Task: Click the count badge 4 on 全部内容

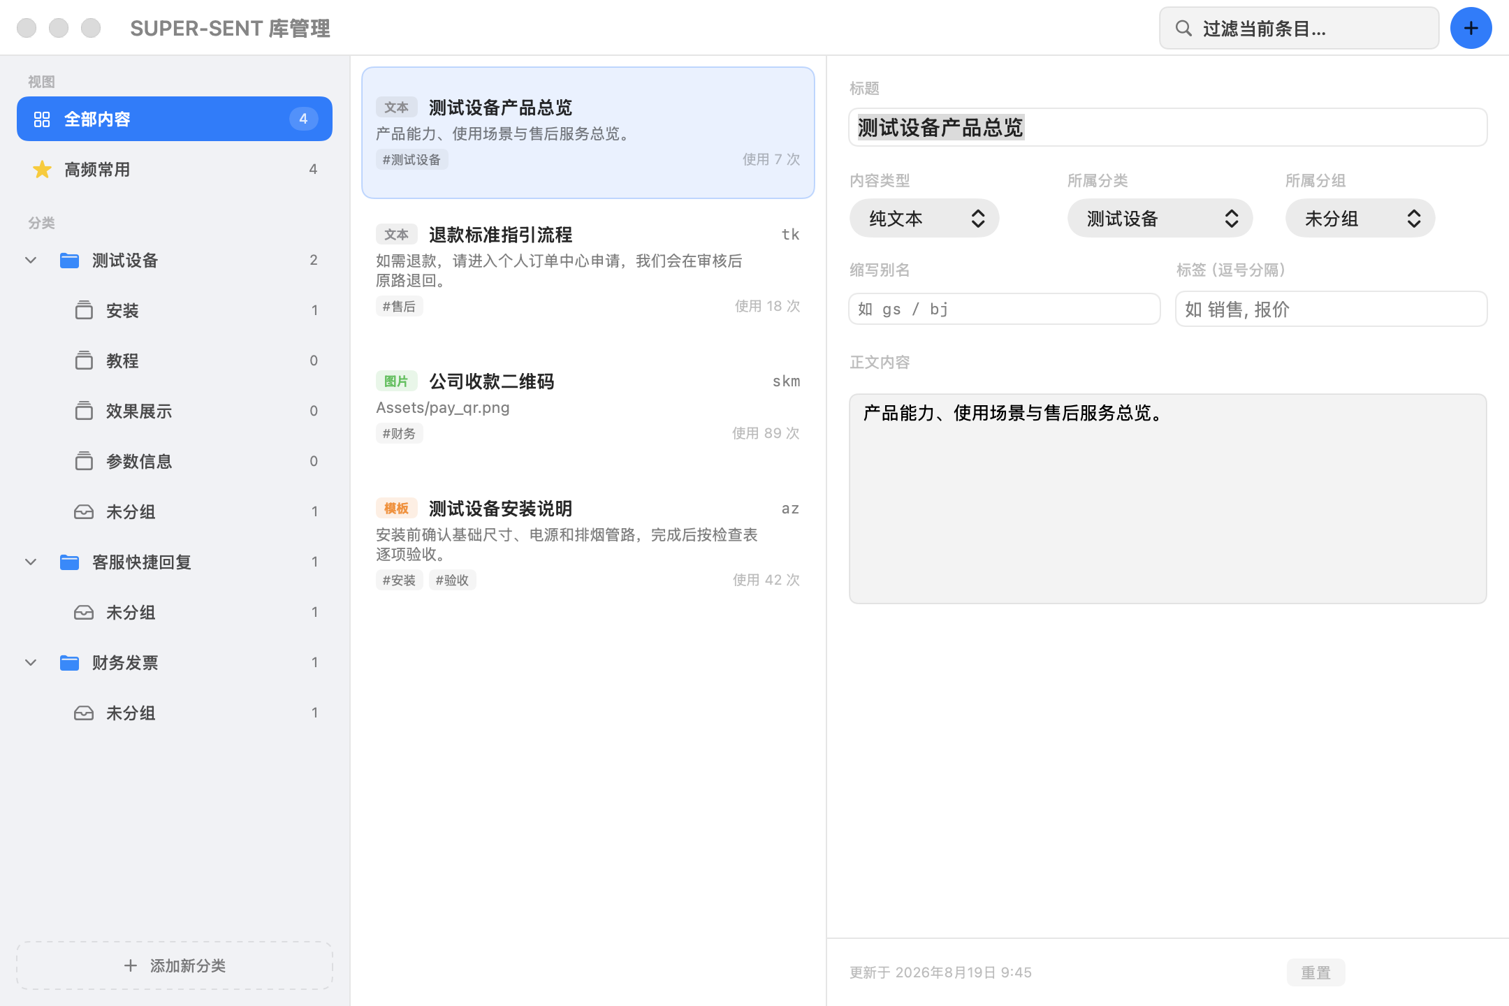Action: pyautogui.click(x=303, y=119)
